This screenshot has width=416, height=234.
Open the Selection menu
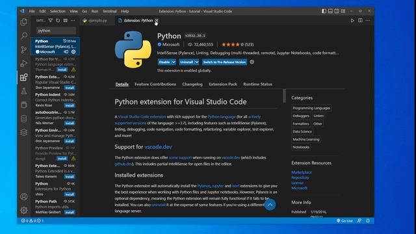tap(58, 12)
